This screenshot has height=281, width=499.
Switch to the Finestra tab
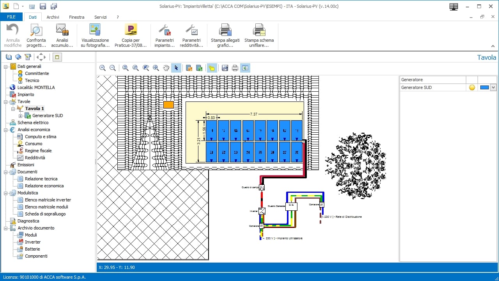click(x=77, y=17)
